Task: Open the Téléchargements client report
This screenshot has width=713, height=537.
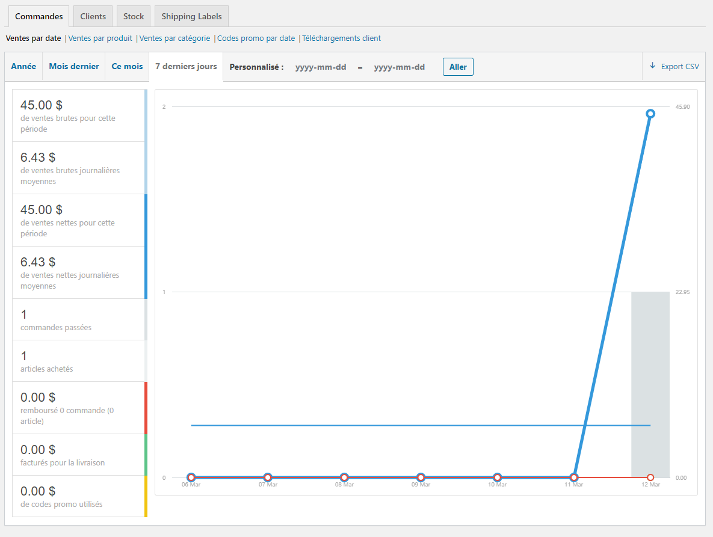Action: coord(342,38)
